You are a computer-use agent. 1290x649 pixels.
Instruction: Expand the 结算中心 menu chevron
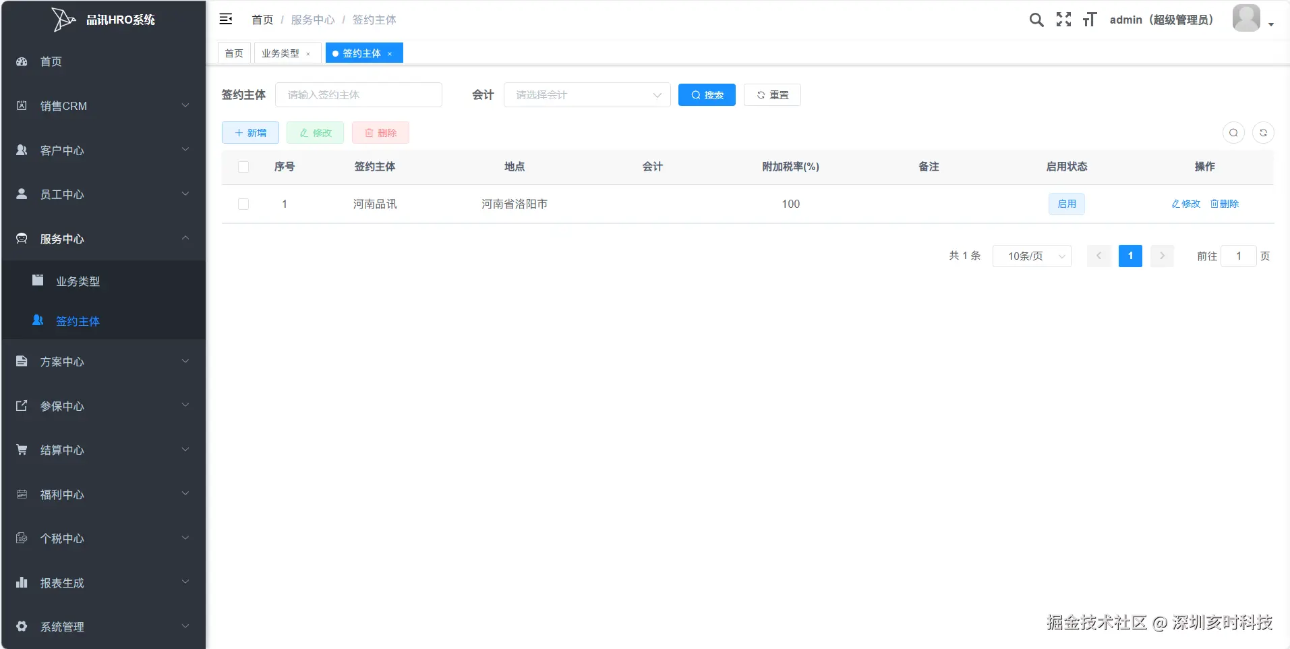185,449
